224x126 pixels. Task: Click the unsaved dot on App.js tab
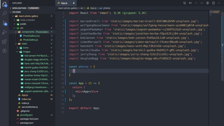74,3
